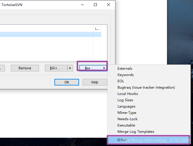This screenshot has width=193, height=146.
Task: Pick Bugtraq (Issue tracker integration)
Action: [149, 87]
